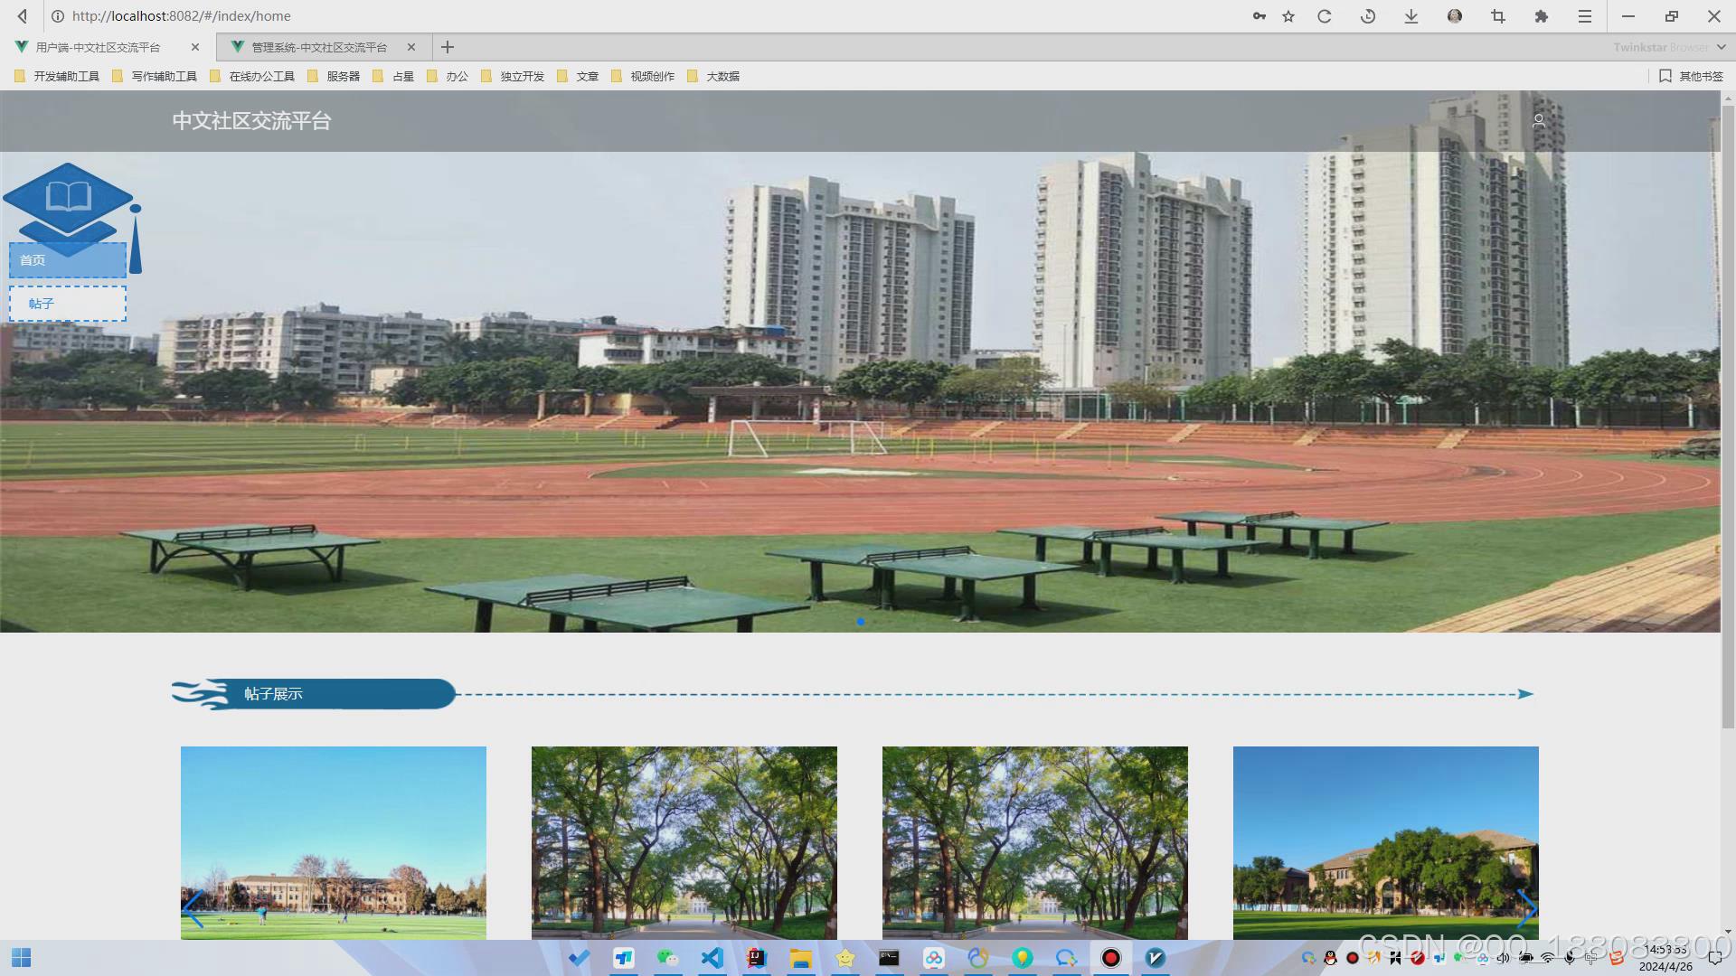Click the browser back arrow
The image size is (1736, 976).
23,16
